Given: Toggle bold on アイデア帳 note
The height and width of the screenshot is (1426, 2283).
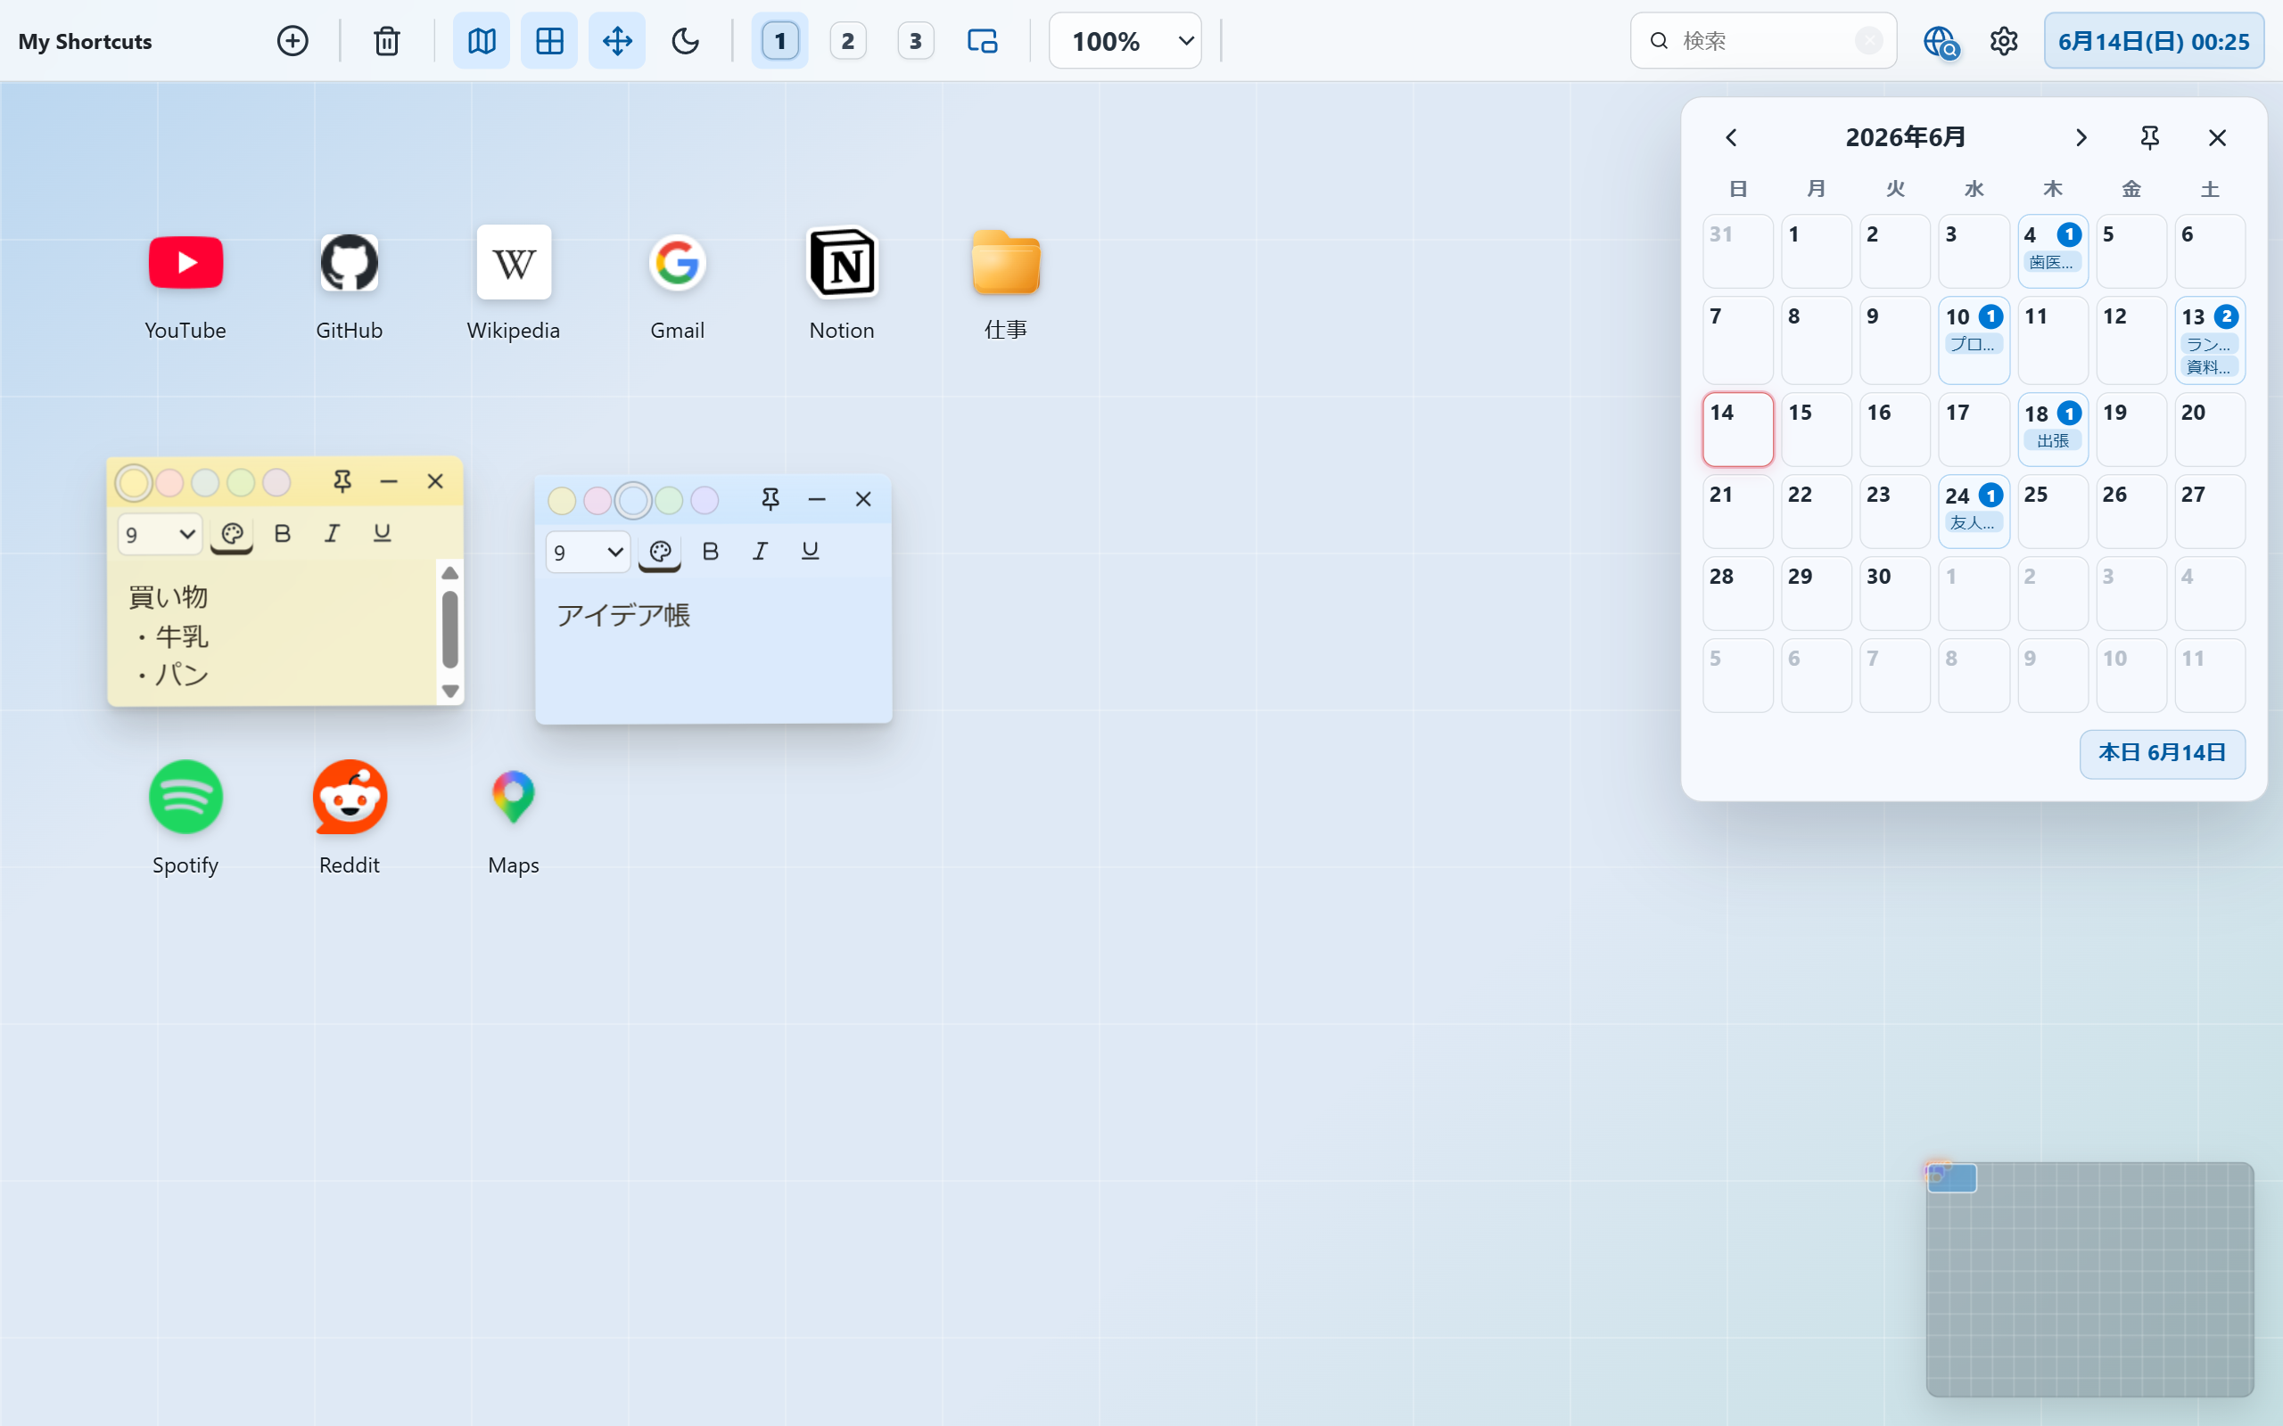Looking at the screenshot, I should point(711,552).
